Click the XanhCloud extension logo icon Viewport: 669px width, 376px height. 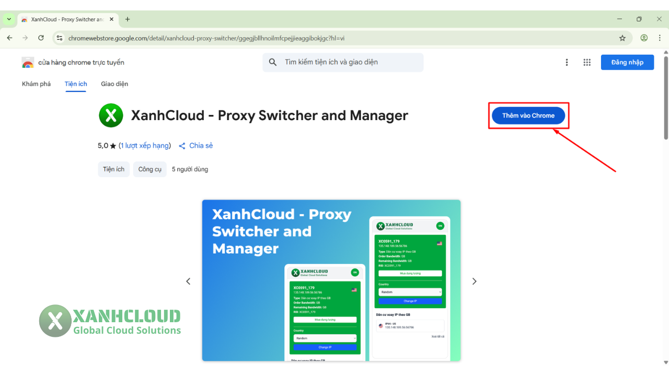pyautogui.click(x=111, y=115)
